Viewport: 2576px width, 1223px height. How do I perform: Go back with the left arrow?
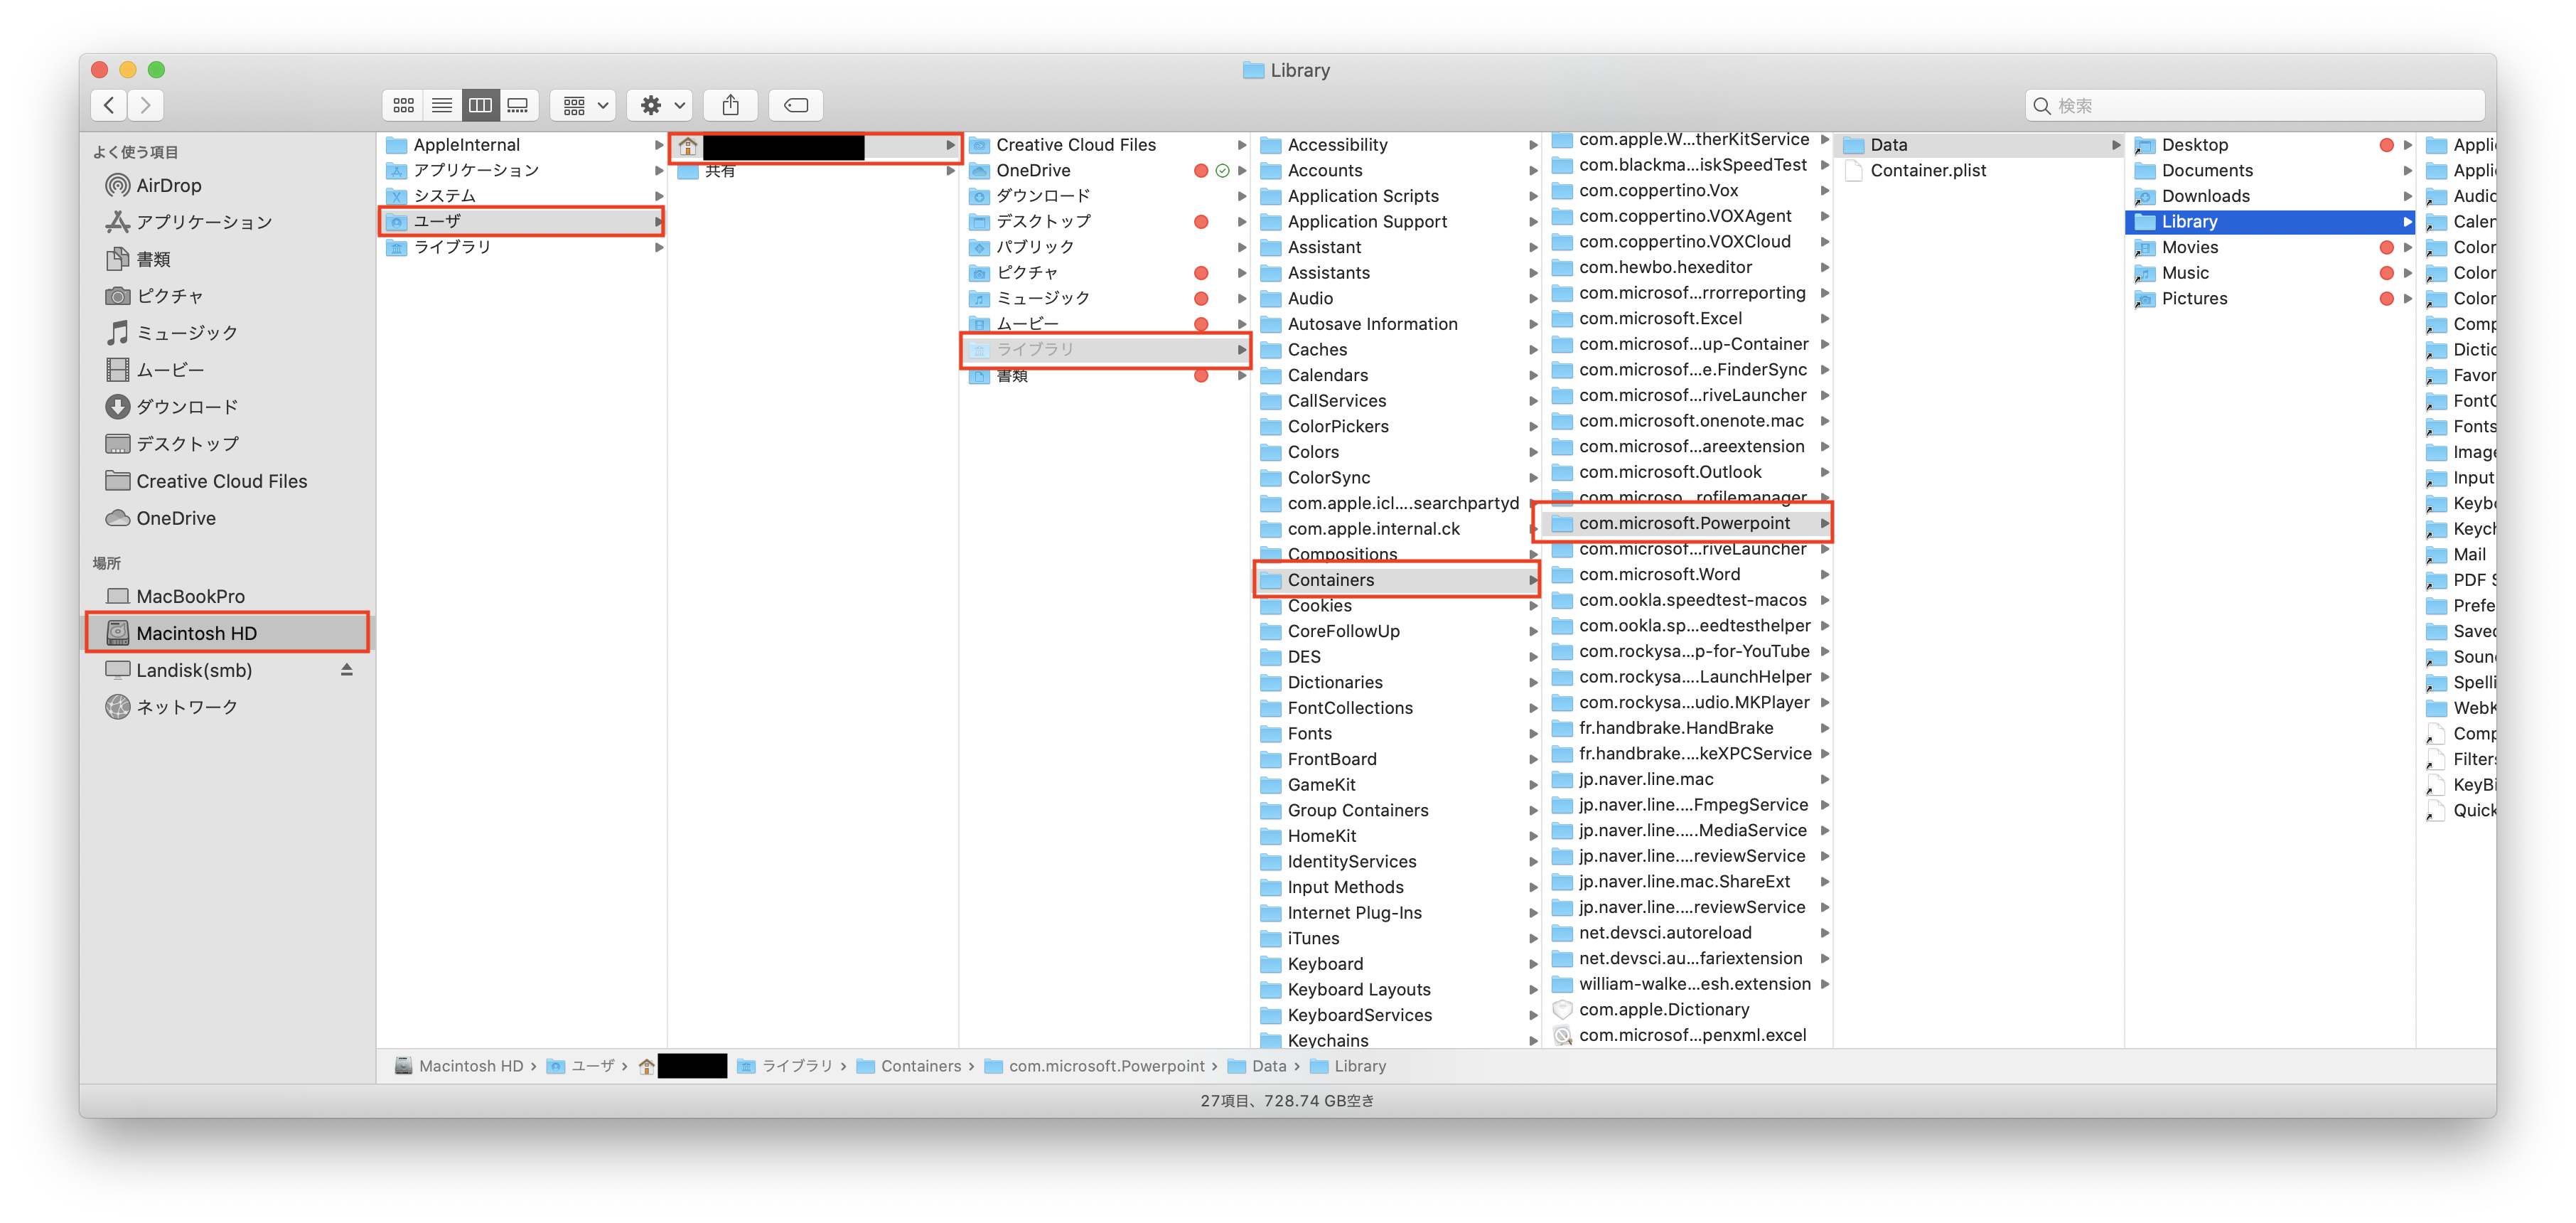(109, 105)
